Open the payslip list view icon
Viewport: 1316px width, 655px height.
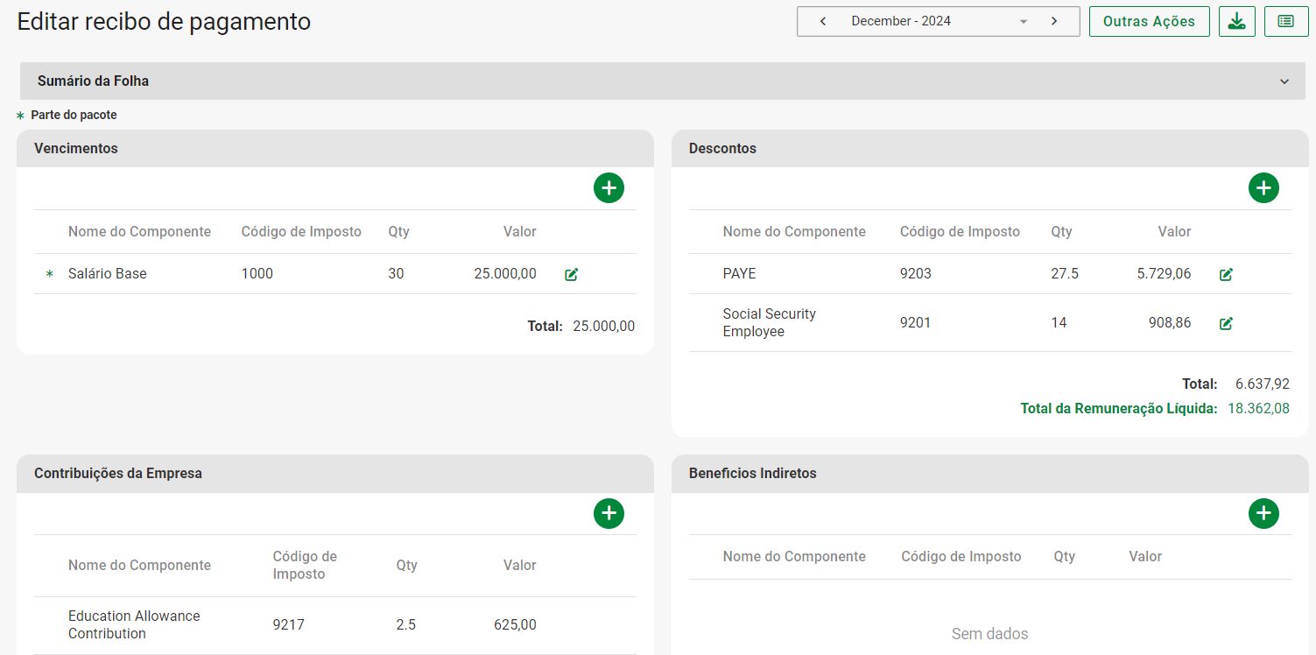1285,21
